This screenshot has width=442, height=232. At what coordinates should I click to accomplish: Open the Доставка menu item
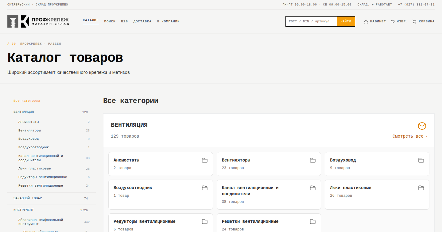coord(142,21)
